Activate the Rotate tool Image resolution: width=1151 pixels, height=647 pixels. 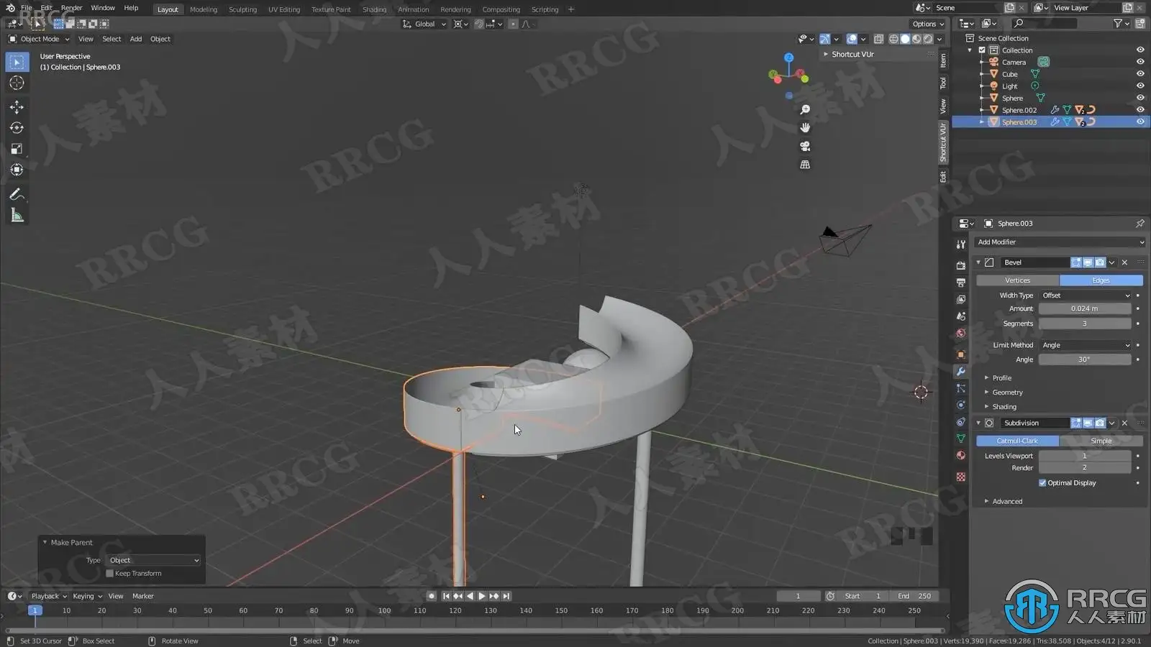click(17, 128)
